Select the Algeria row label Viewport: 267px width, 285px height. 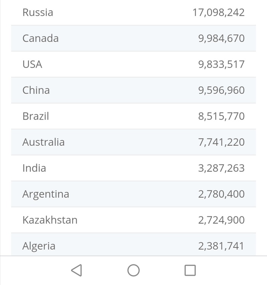tap(39, 246)
